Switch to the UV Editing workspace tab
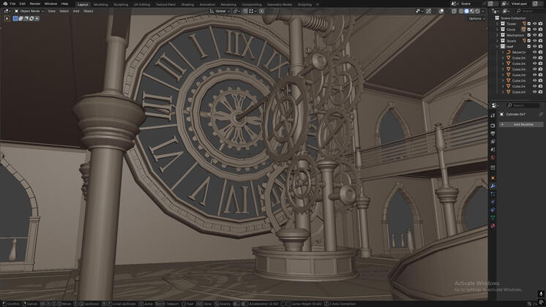Screen dimensions: 546x307 [142, 4]
